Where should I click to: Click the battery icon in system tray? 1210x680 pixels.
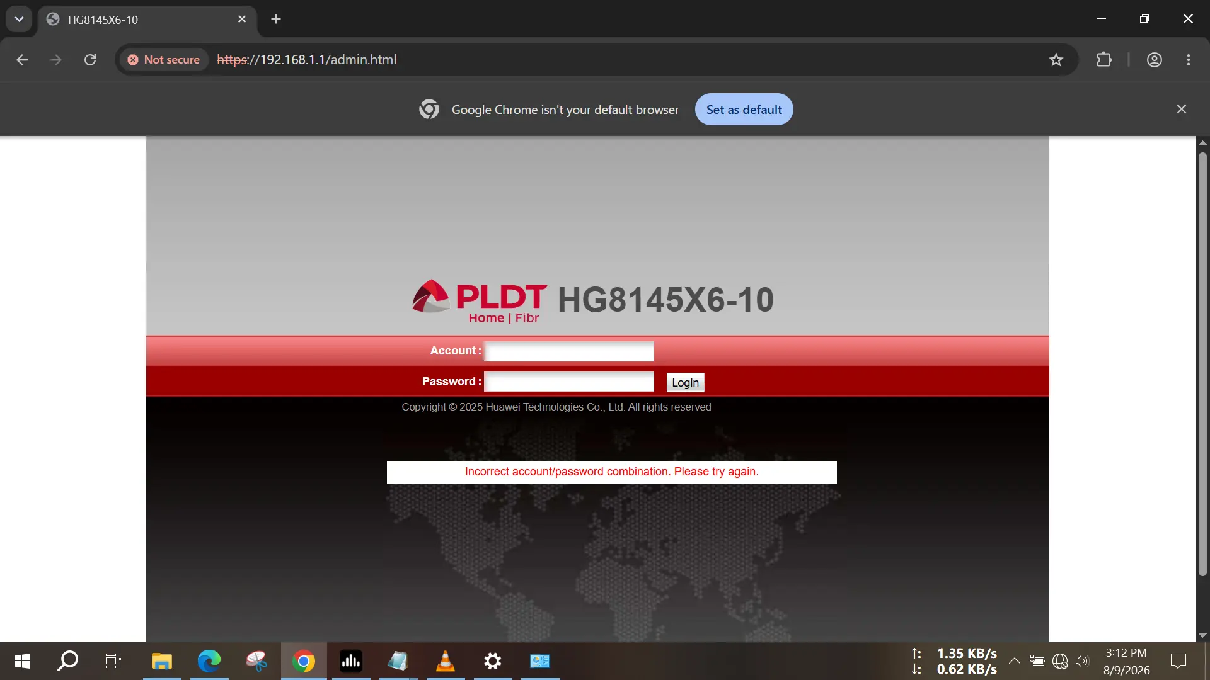(x=1037, y=661)
